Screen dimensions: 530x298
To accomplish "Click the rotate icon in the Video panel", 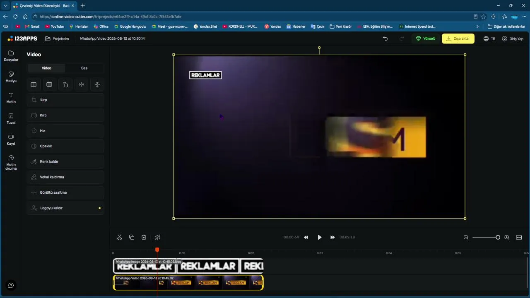I will click(x=65, y=84).
